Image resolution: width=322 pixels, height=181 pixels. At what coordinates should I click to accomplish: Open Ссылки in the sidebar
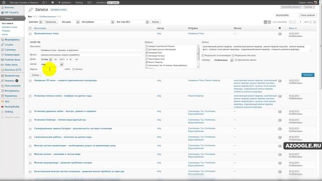(9, 45)
